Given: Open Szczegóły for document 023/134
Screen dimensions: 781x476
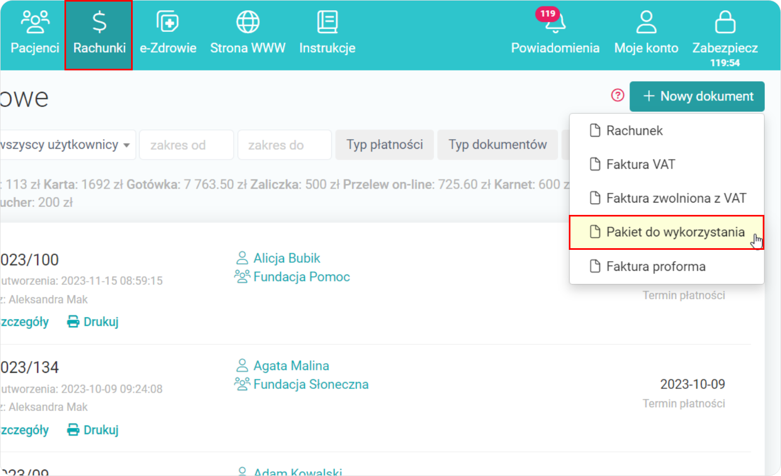Looking at the screenshot, I should click(24, 430).
